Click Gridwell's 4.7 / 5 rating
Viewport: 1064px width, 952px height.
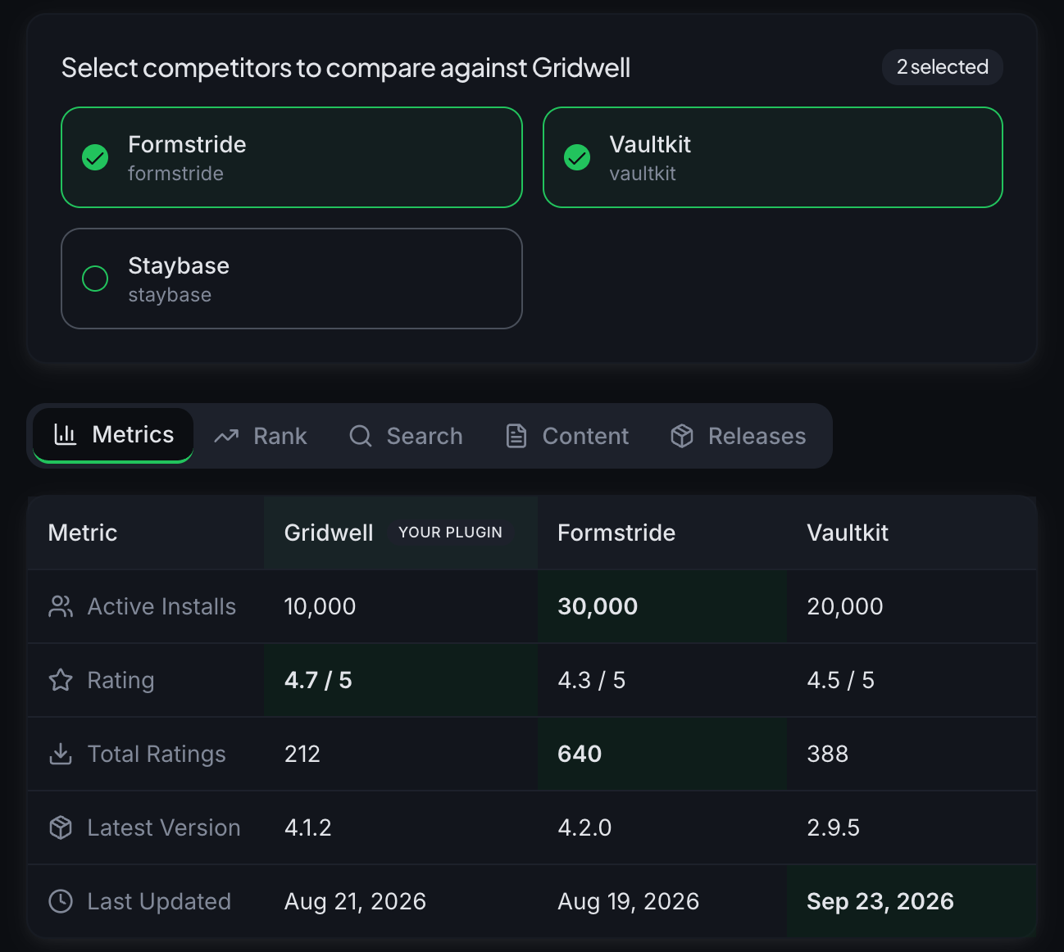[x=318, y=680]
